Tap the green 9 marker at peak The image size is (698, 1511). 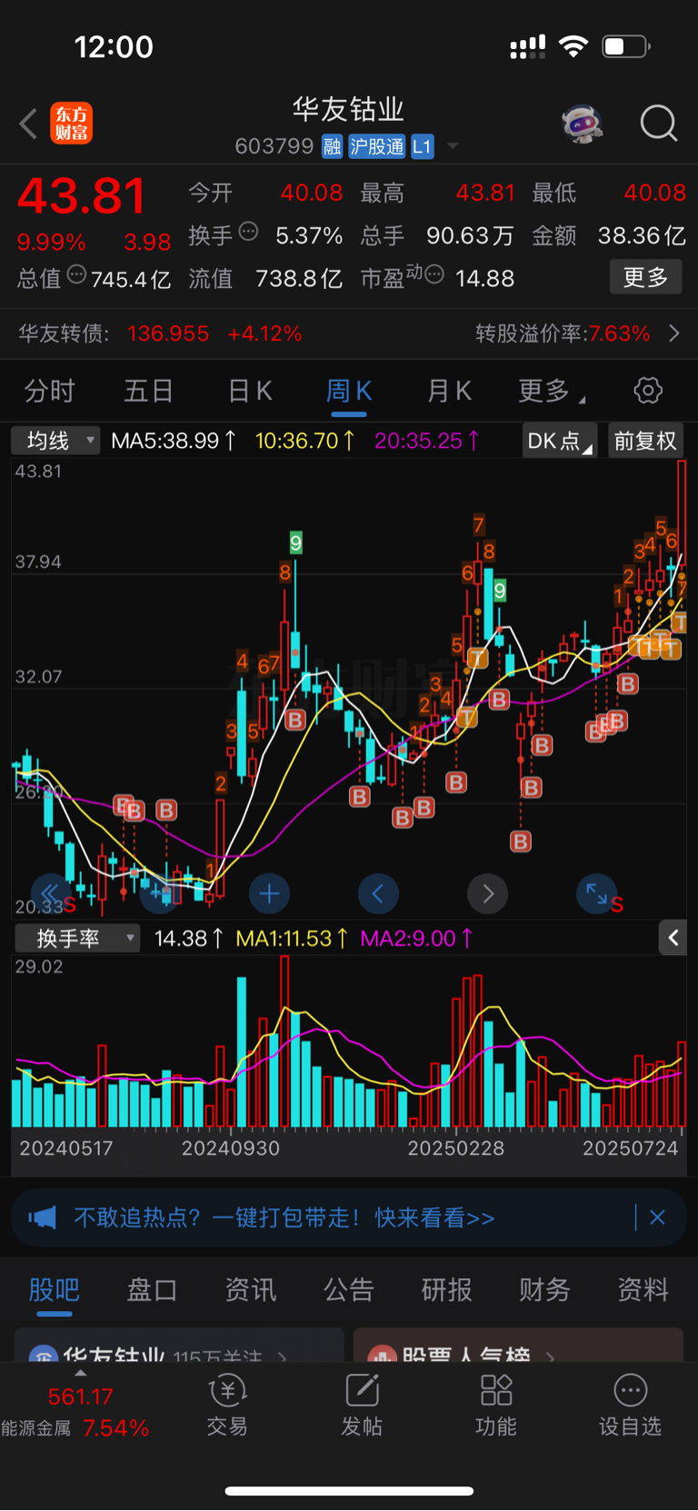pyautogui.click(x=295, y=543)
